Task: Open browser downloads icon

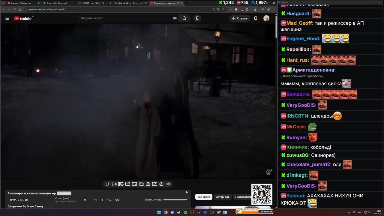Action: [x=255, y=9]
